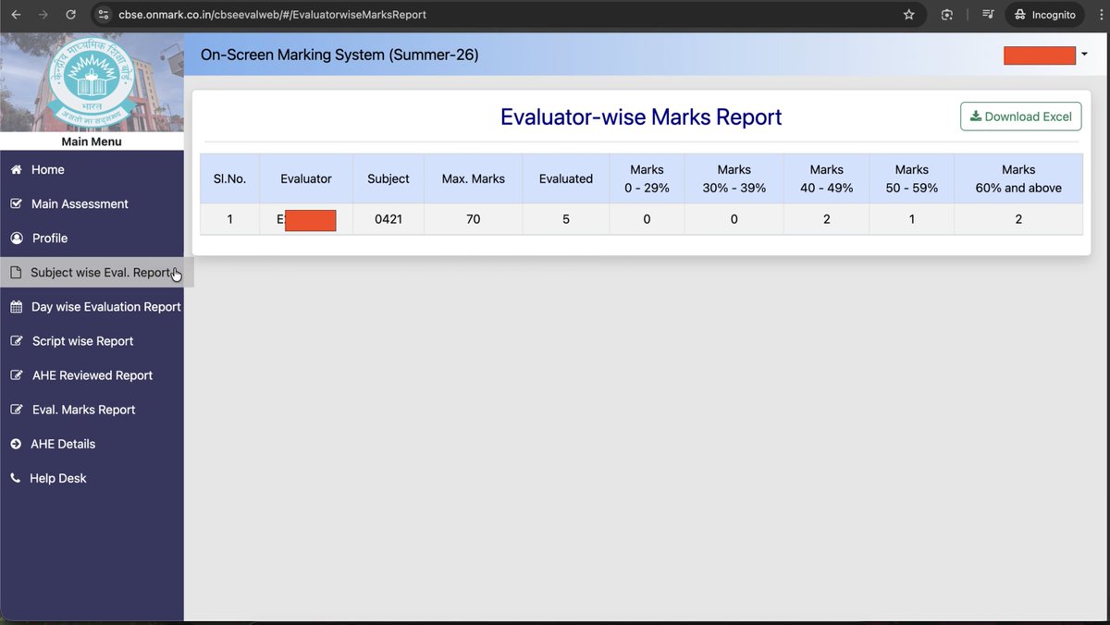Click the Evaluated column header
1110x625 pixels.
point(566,178)
